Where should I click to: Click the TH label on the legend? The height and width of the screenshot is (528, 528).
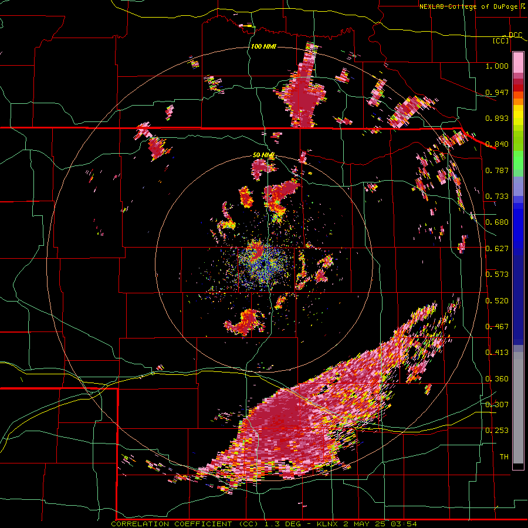(504, 457)
